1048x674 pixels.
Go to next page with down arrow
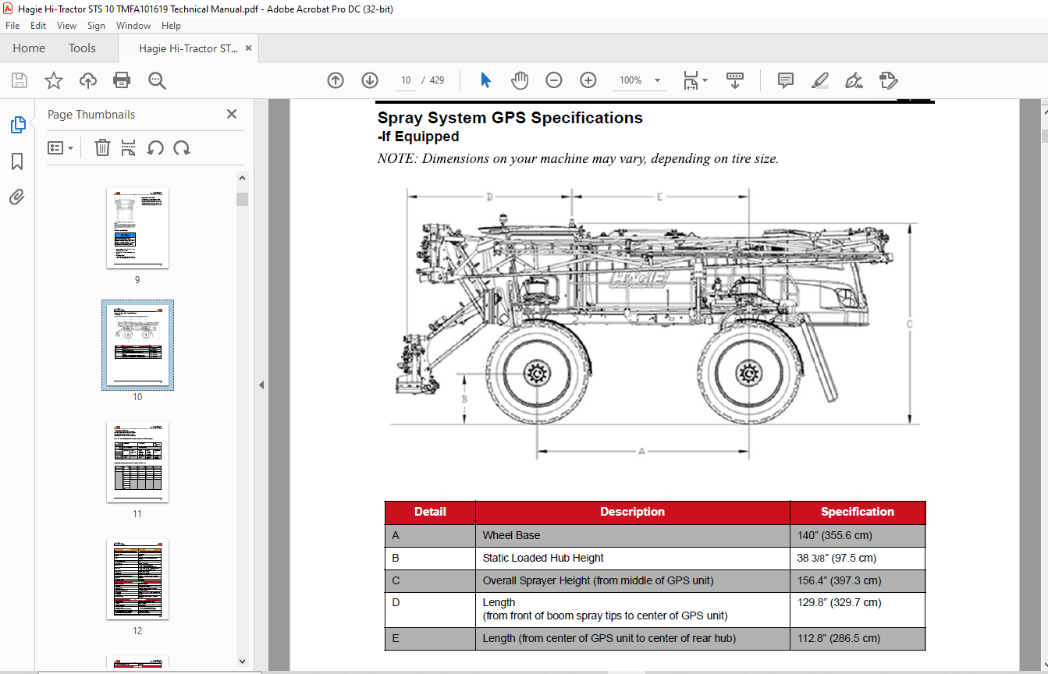(370, 80)
